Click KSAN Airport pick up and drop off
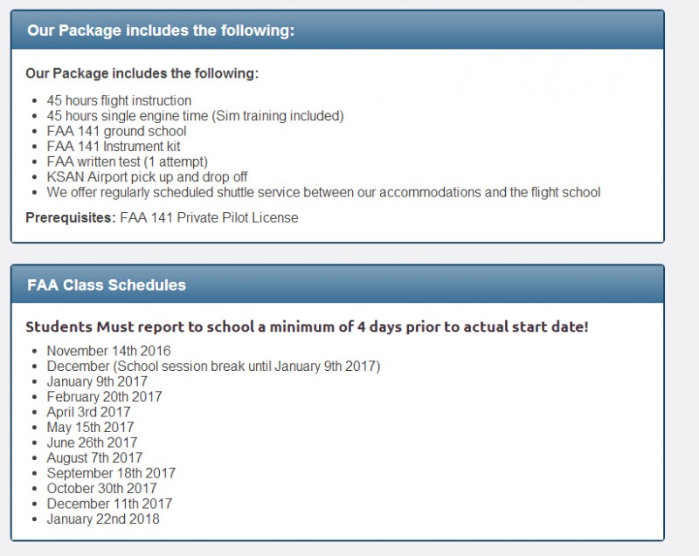Viewport: 699px width, 556px height. (147, 176)
